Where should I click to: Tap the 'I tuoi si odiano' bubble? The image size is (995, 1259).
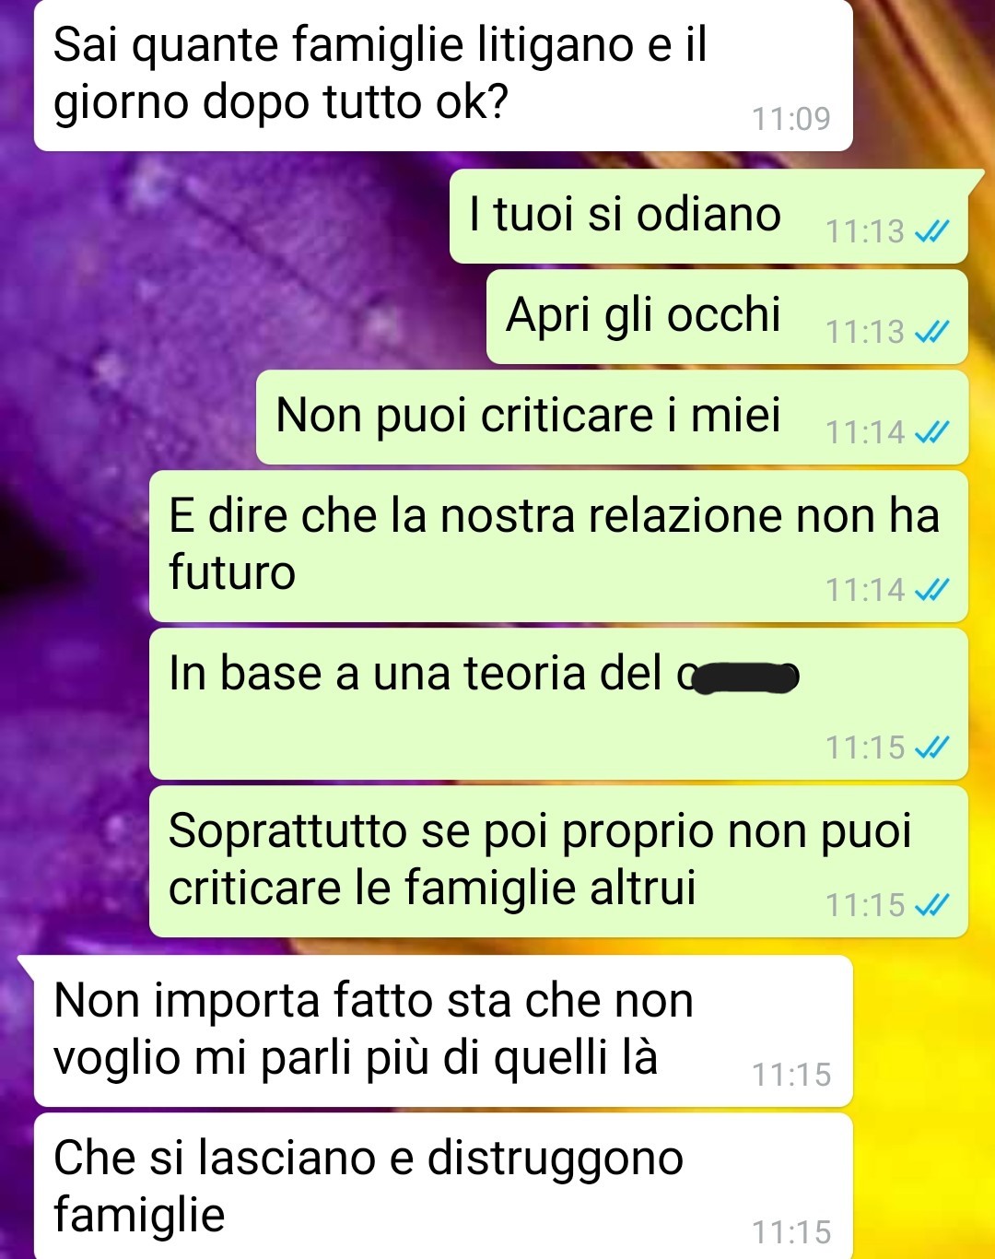(708, 217)
